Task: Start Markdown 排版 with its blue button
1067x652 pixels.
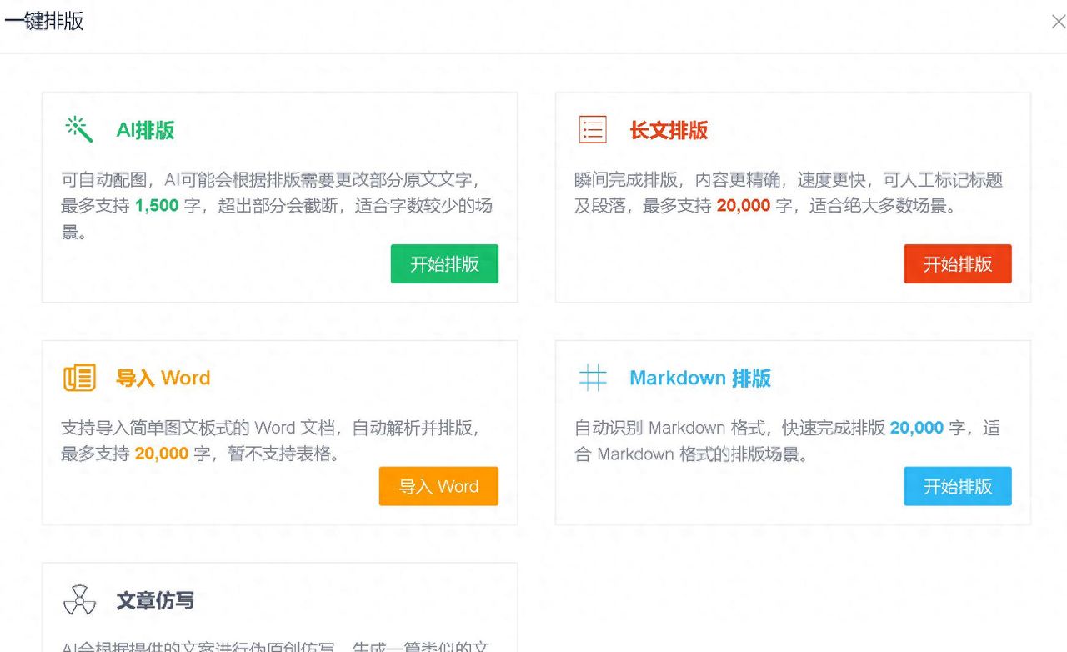Action: [x=958, y=486]
